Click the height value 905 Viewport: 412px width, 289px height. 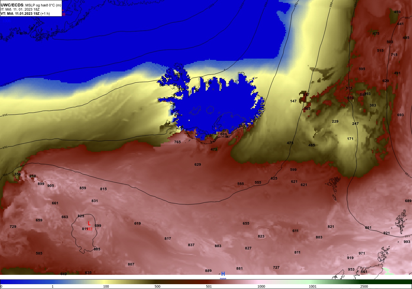pyautogui.click(x=51, y=186)
